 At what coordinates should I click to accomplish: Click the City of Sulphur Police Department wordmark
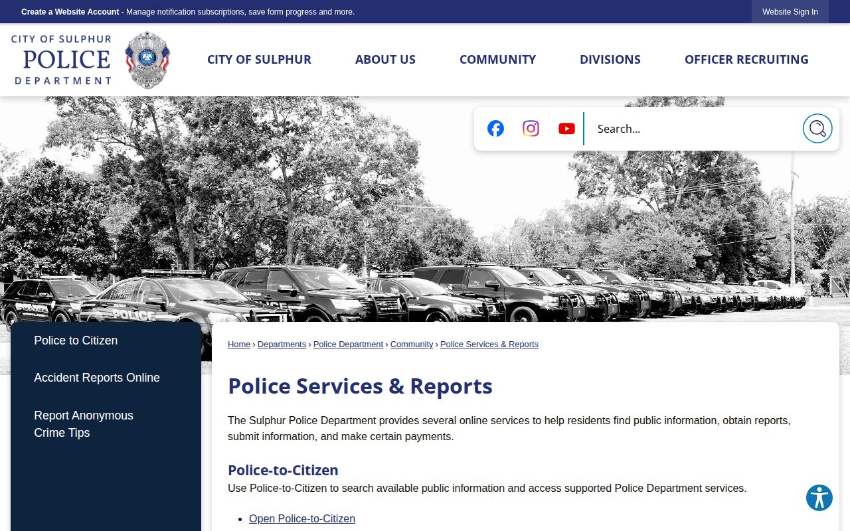point(62,60)
